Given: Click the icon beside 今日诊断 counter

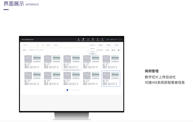Looking at the screenshot, I should pos(108,40).
